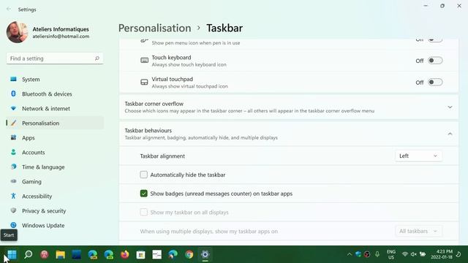Turn on Virtual touchpad toggle

(435, 83)
